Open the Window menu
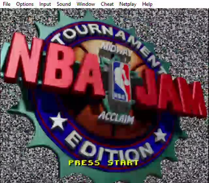 [x=86, y=4]
